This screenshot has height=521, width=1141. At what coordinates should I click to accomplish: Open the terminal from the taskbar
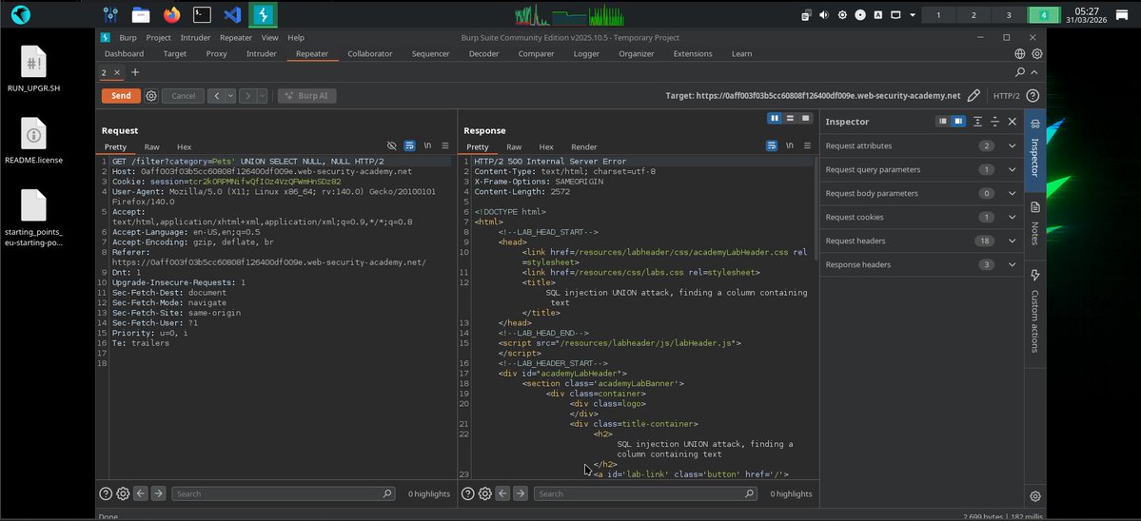[203, 14]
